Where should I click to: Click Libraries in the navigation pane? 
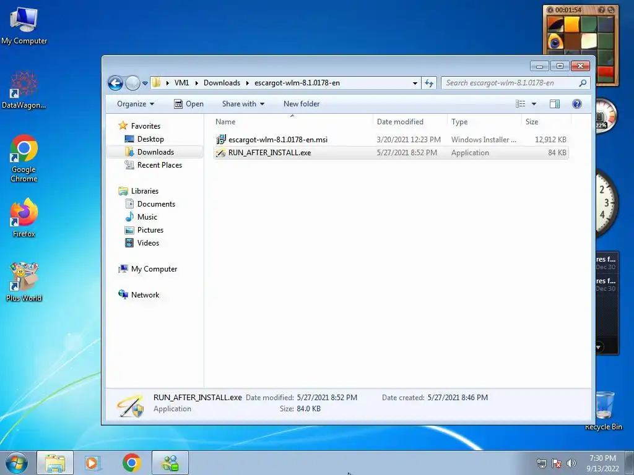144,191
